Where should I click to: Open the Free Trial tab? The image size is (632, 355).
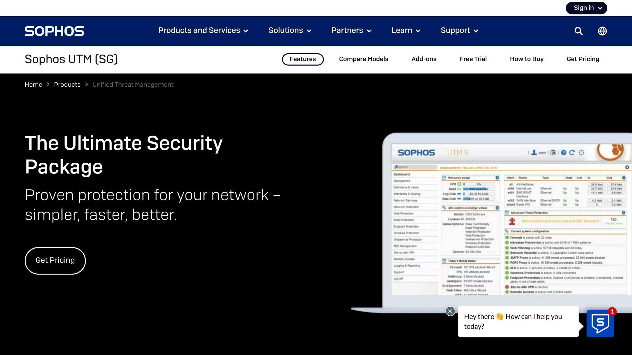[x=473, y=59]
